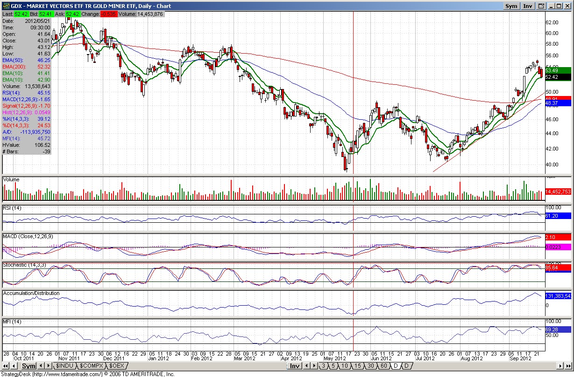Click the Volume panel label
Viewport: 574px width, 377px height.
tap(12, 179)
